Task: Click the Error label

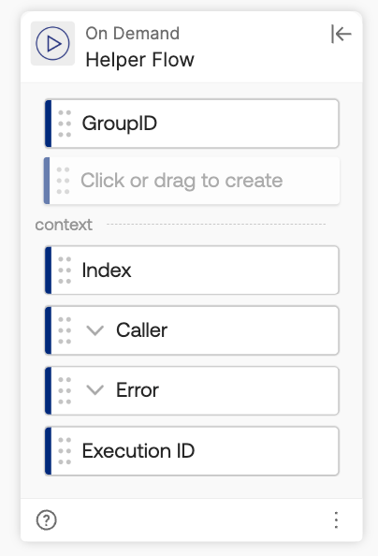Action: (x=138, y=390)
